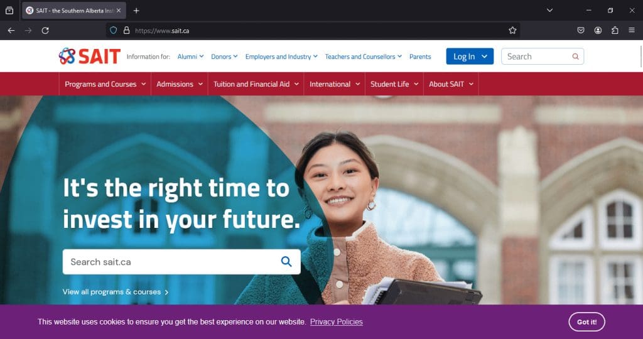This screenshot has width=643, height=339.
Task: Click the magnifier icon in hero search
Action: coord(286,262)
